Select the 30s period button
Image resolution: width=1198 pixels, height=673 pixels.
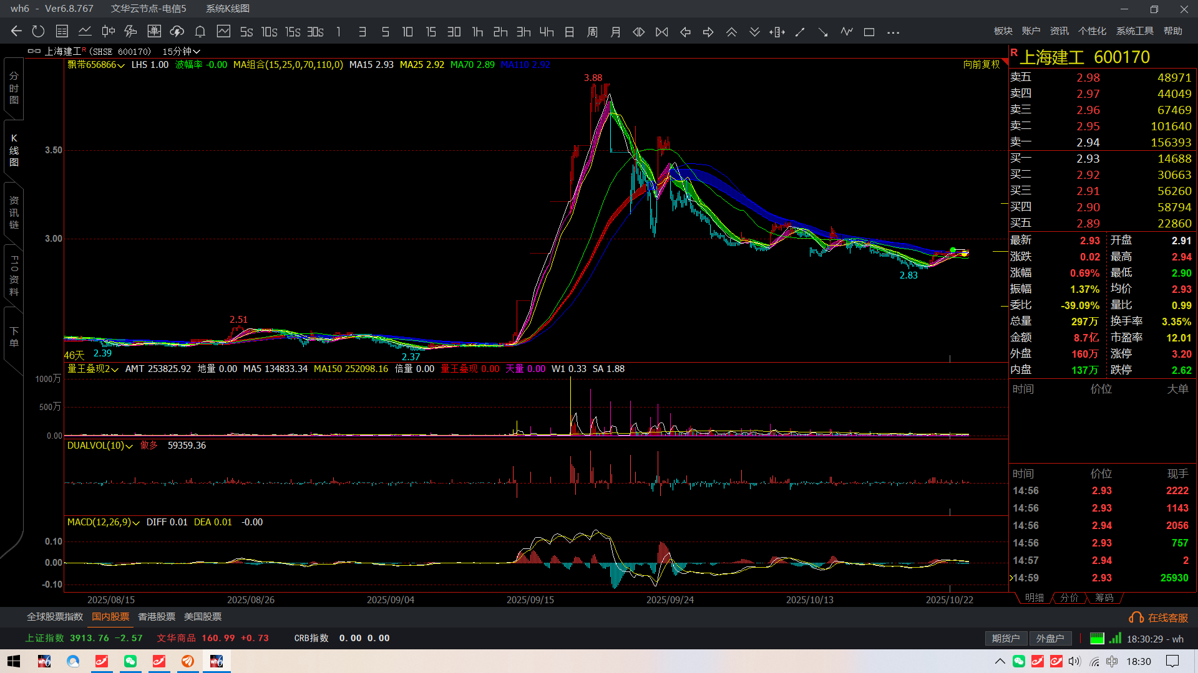pyautogui.click(x=315, y=32)
